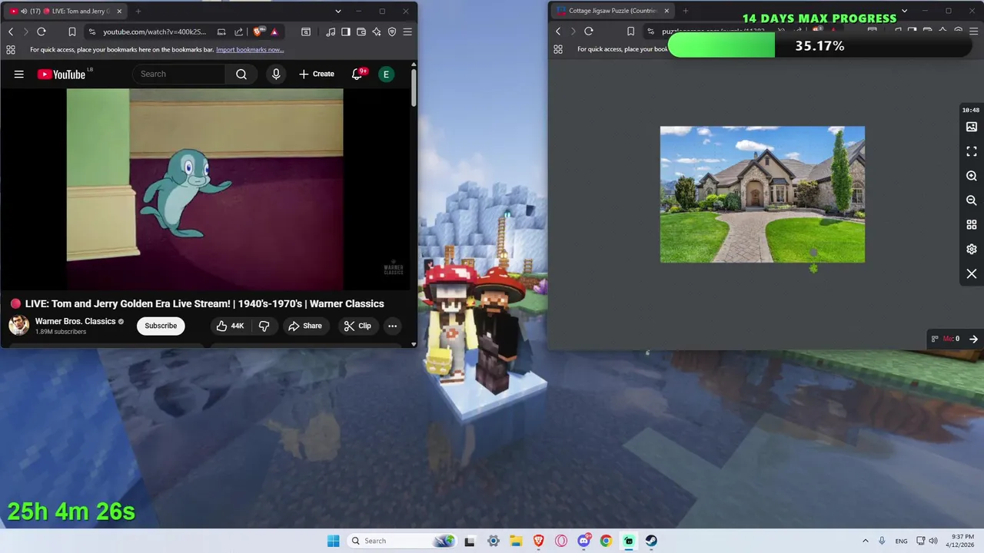Screen dimensions: 984x553
Task: Show hidden system tray icons chevron
Action: [865, 541]
